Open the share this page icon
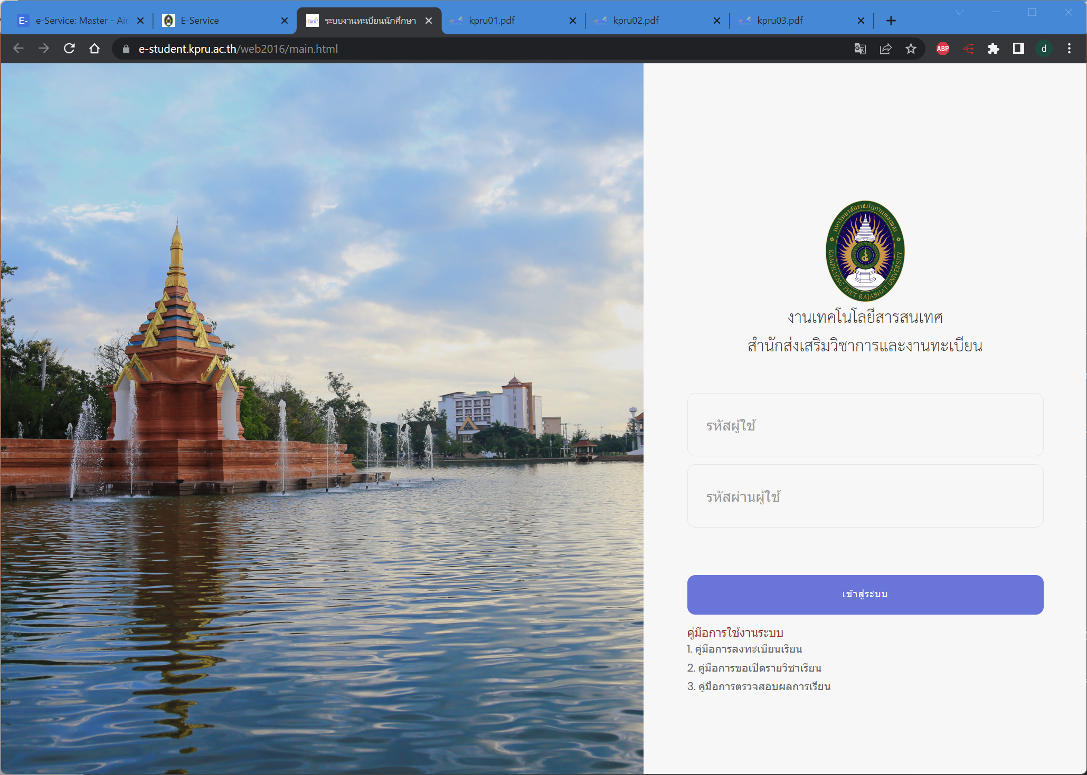This screenshot has height=775, width=1087. (885, 49)
